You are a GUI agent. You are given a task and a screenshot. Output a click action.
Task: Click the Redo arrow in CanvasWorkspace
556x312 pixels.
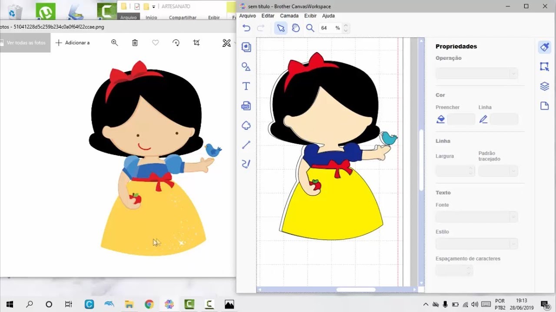pyautogui.click(x=261, y=28)
